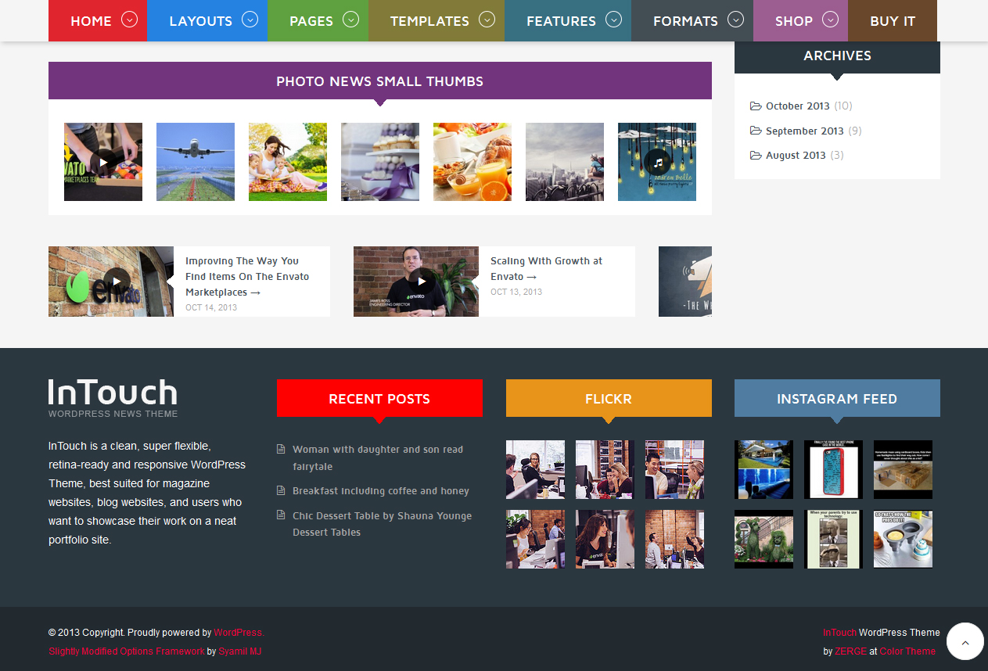Screen dimensions: 988x671
Task: Click the scroll-to-top arrow at bottom right
Action: [965, 641]
